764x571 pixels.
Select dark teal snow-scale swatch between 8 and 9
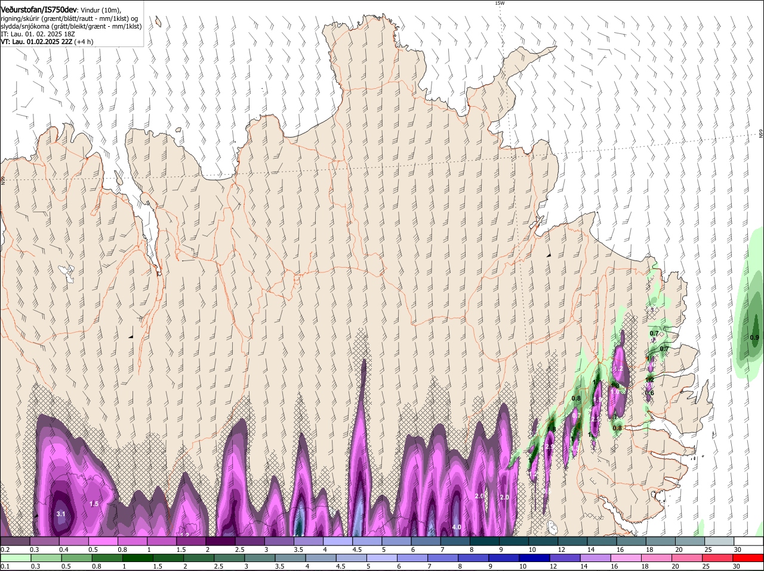click(x=485, y=541)
